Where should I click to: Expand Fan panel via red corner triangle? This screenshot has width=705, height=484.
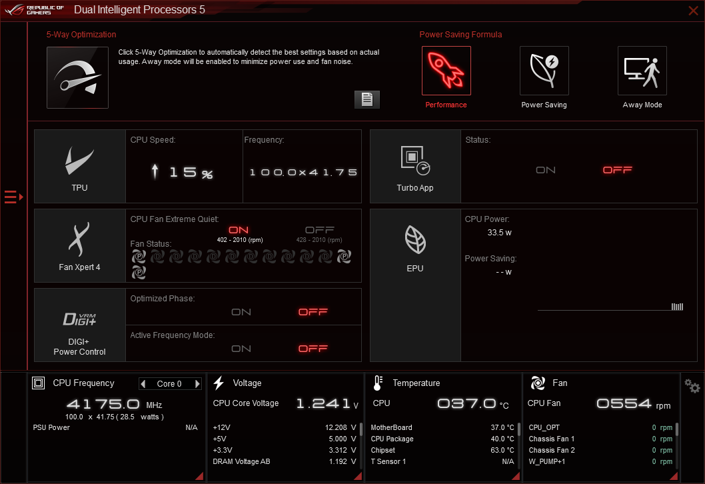coord(674,476)
